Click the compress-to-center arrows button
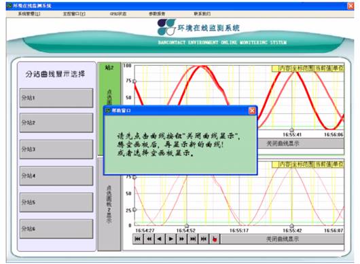 (x=204, y=239)
